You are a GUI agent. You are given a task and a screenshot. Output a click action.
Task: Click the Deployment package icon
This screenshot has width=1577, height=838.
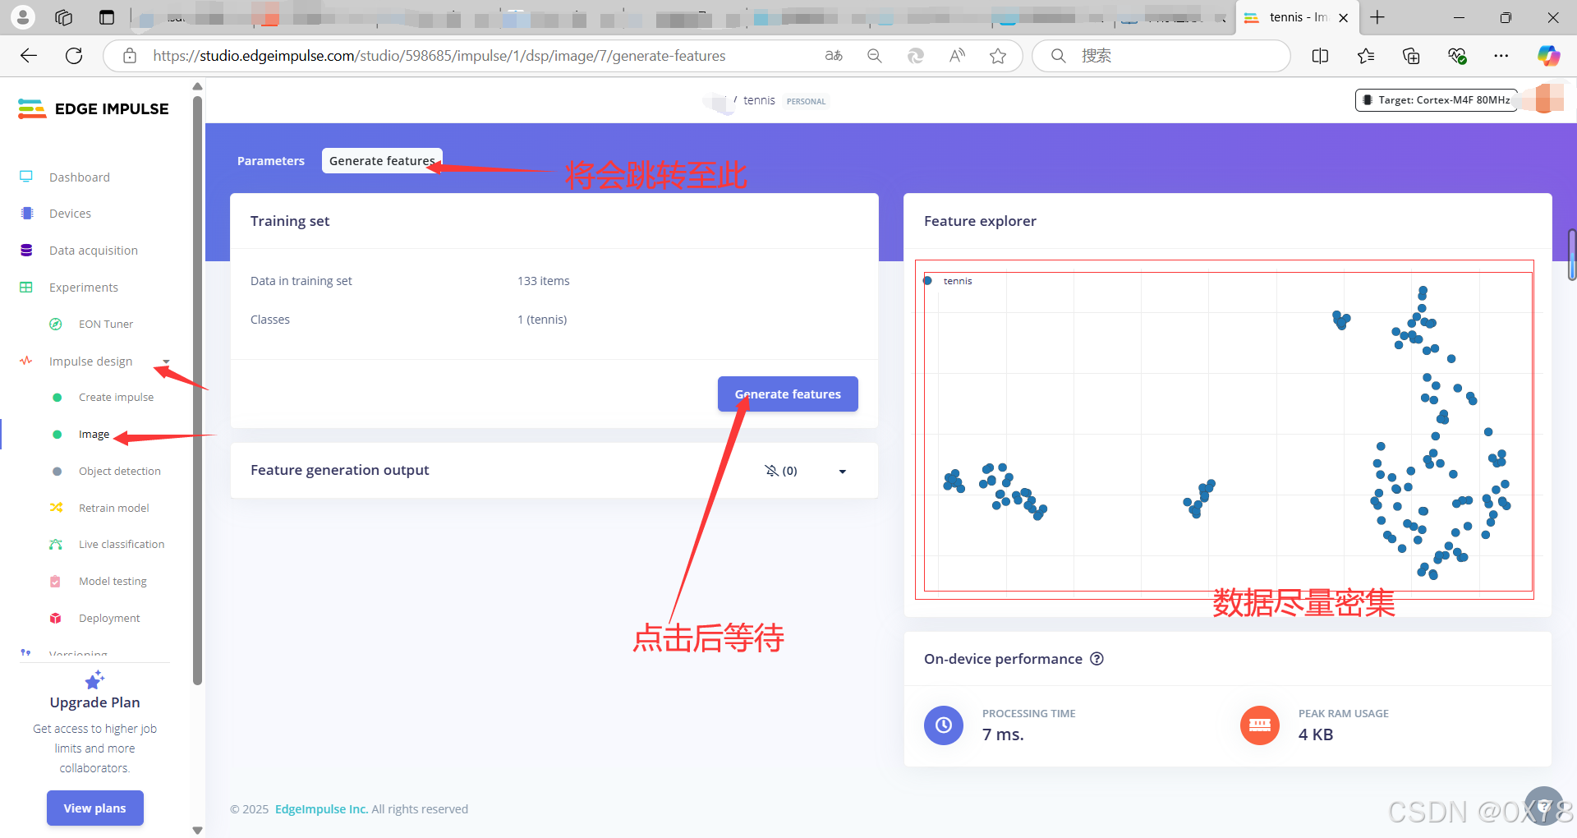(x=56, y=618)
